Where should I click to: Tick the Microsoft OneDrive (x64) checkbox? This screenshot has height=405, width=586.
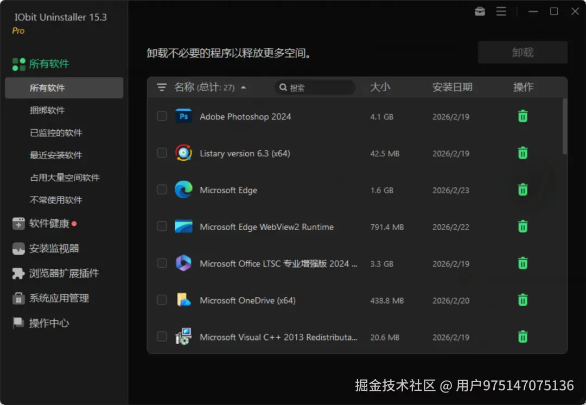[162, 300]
